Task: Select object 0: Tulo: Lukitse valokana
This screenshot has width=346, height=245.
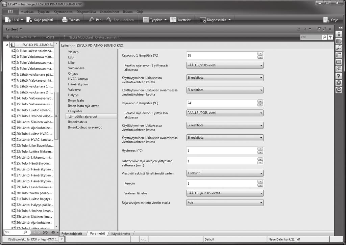Action: click(32, 51)
